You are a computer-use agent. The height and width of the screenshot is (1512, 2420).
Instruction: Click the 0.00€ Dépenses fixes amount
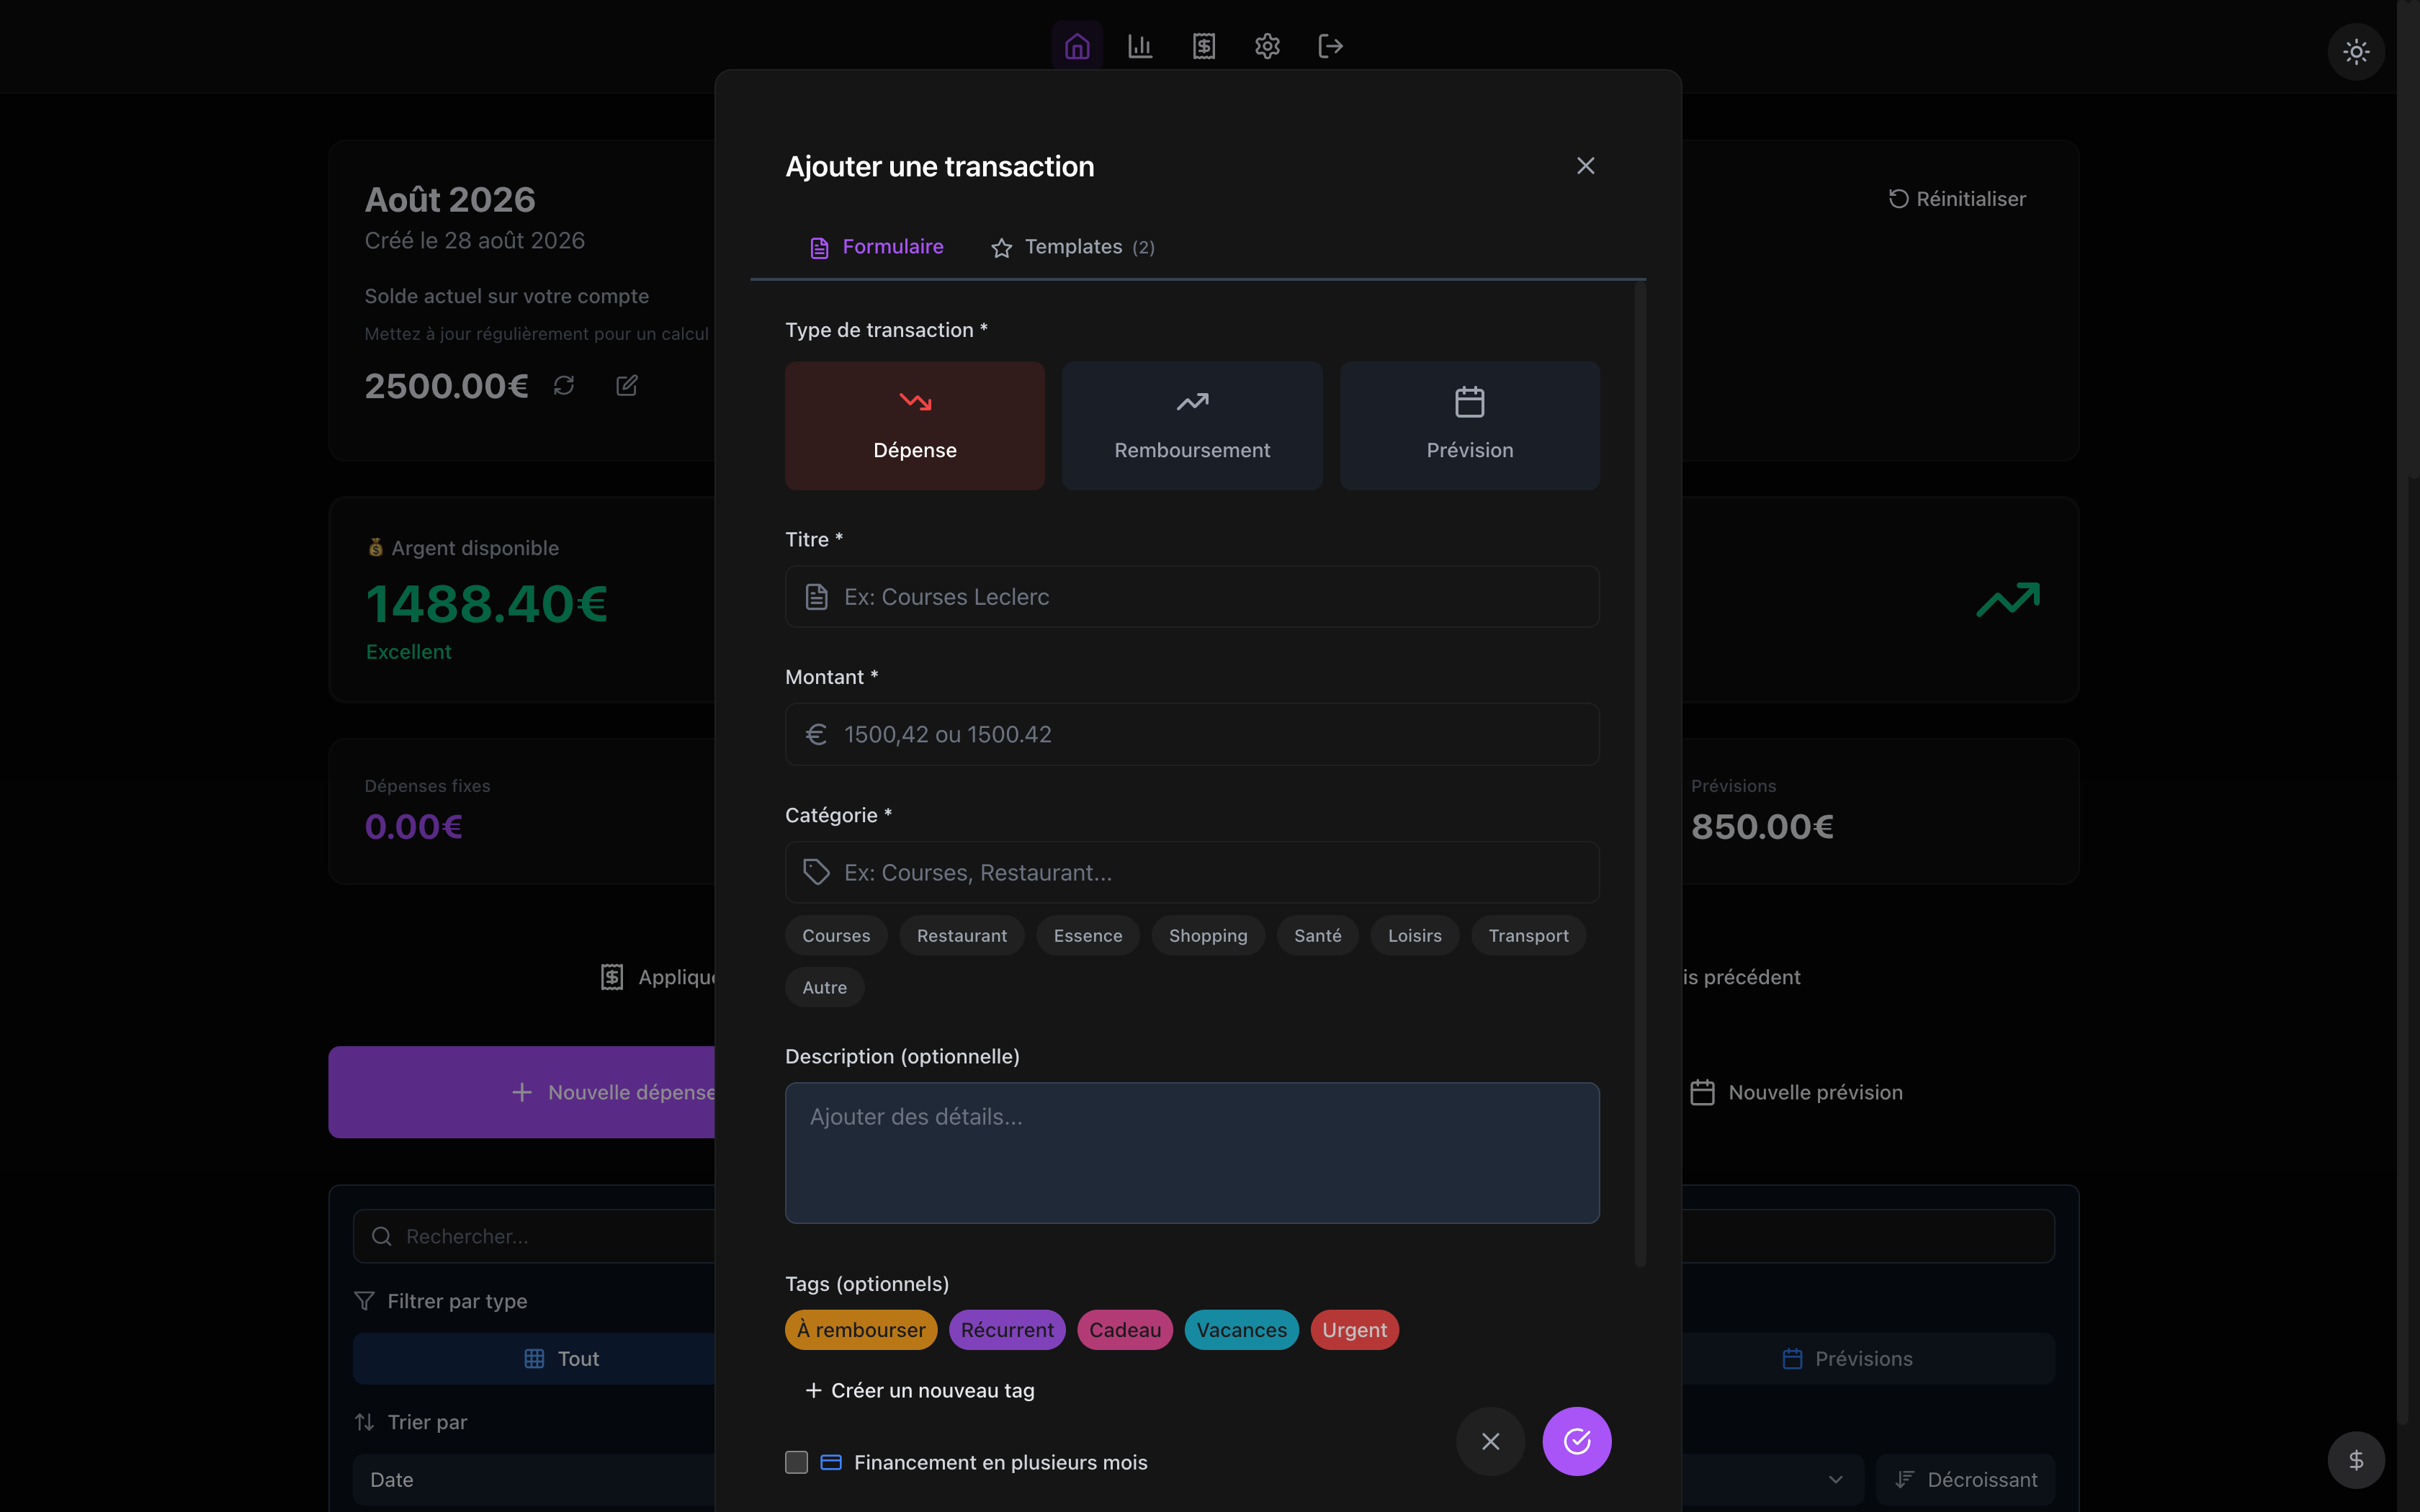pos(414,827)
